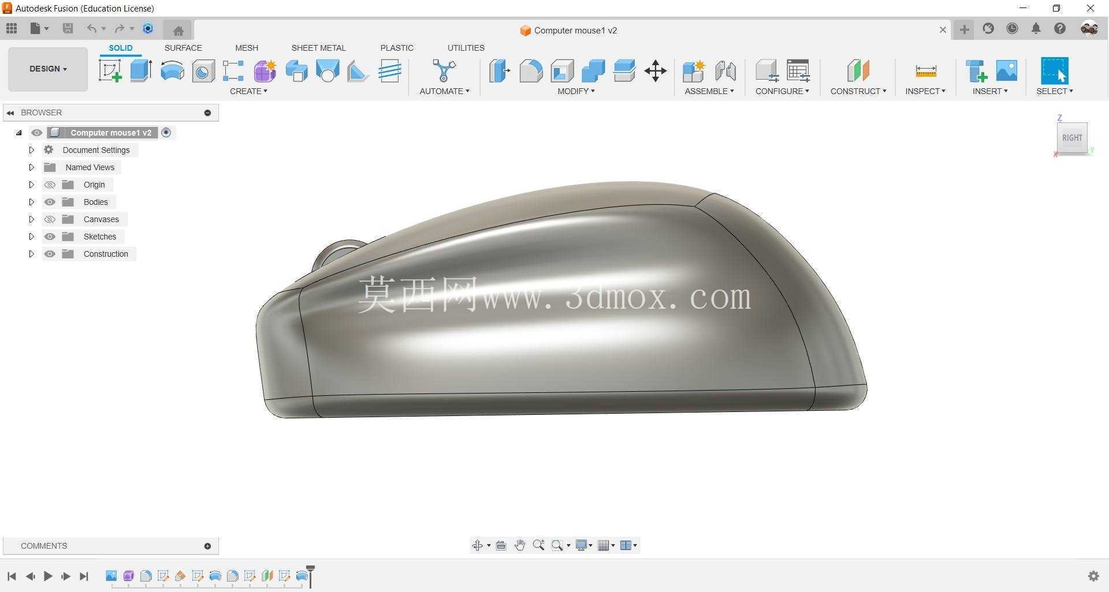Open the Job Status clock icon
The height and width of the screenshot is (592, 1109).
click(x=1012, y=28)
